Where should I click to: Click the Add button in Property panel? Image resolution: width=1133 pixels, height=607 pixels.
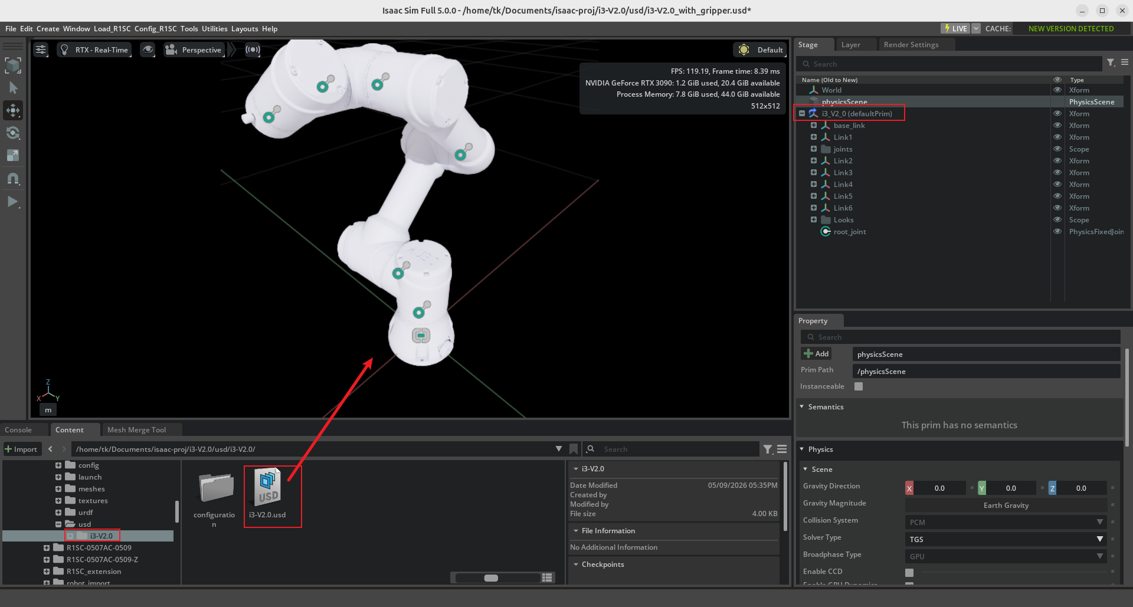[x=816, y=353]
